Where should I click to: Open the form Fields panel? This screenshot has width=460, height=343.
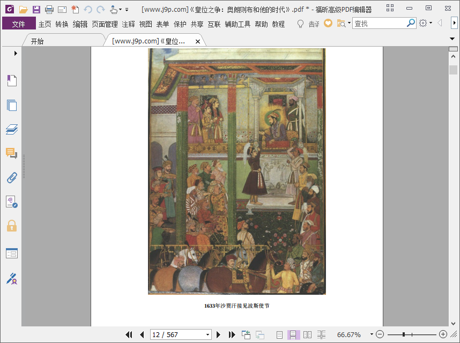point(12,253)
